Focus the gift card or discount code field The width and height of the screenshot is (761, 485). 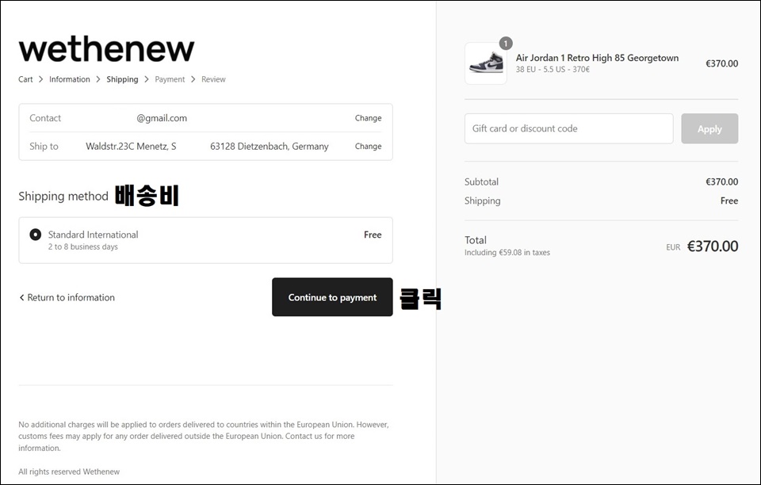[x=569, y=128]
